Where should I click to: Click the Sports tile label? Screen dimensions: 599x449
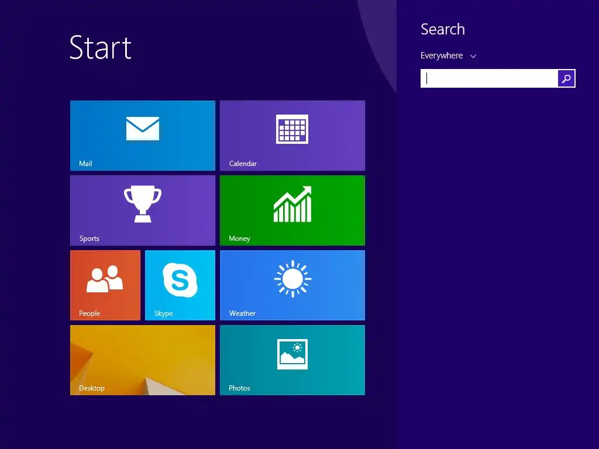89,239
